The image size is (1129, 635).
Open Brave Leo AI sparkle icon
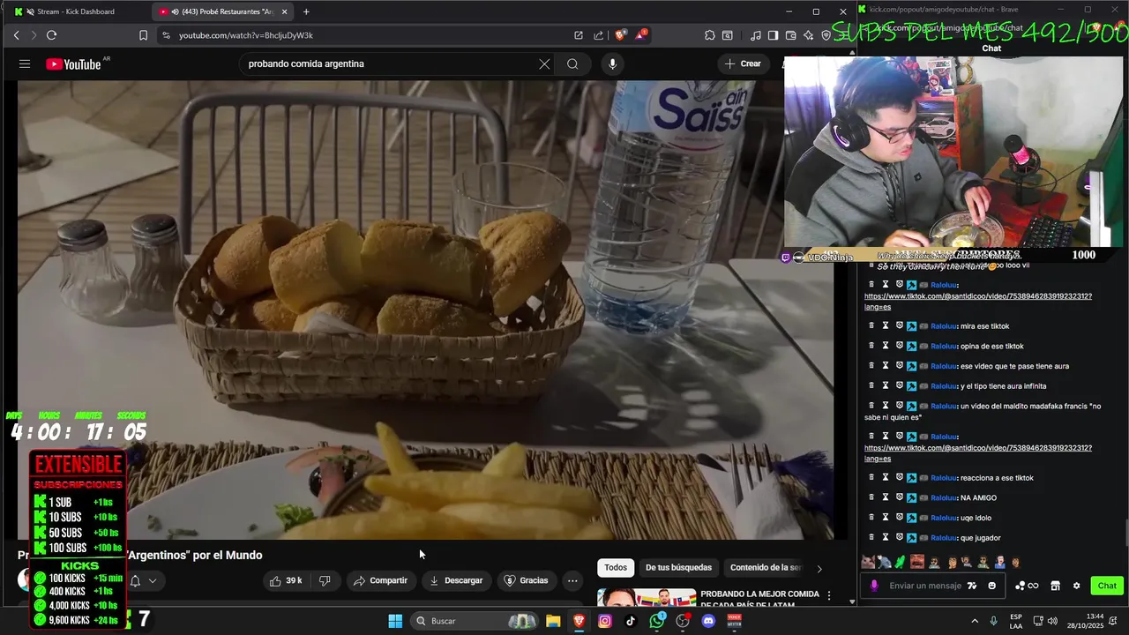[x=808, y=35]
